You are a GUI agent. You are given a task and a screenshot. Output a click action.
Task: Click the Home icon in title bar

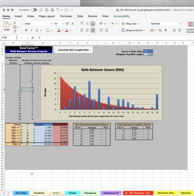pos(41,10)
